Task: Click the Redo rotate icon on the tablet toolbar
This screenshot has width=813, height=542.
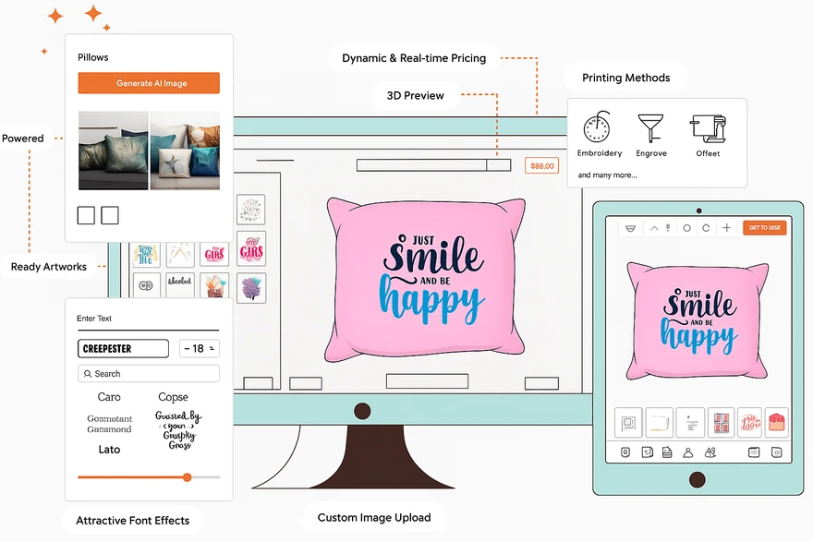Action: pyautogui.click(x=707, y=227)
